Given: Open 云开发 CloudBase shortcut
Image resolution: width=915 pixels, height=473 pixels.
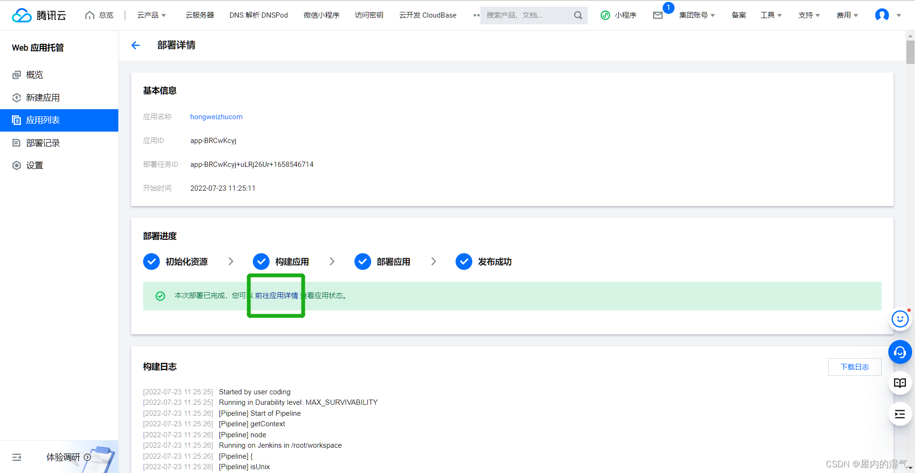Looking at the screenshot, I should 428,15.
